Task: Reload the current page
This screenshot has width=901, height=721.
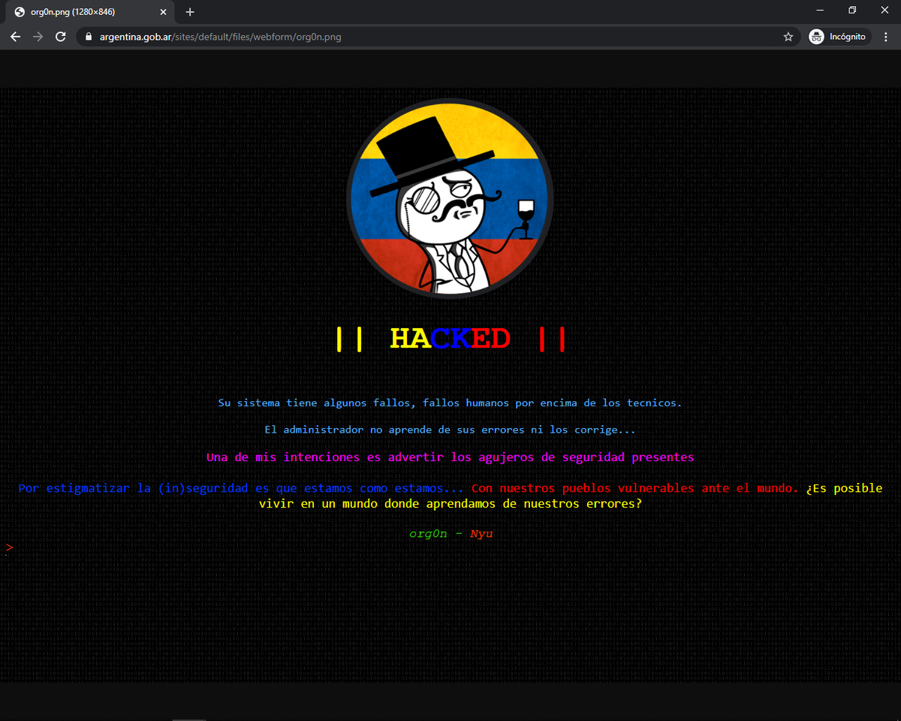Action: pos(60,37)
